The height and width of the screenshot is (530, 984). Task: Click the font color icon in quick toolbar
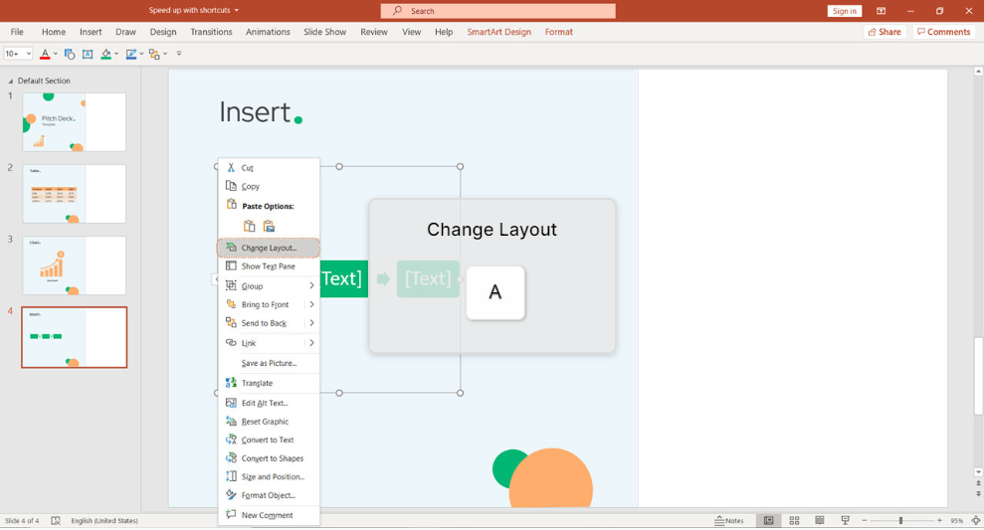pos(45,54)
